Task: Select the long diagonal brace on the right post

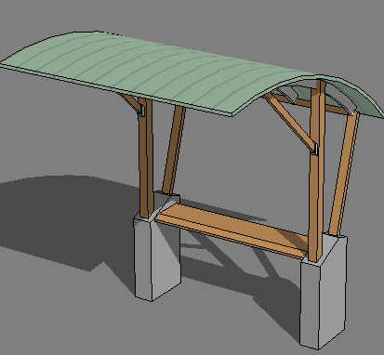Action: click(x=290, y=123)
